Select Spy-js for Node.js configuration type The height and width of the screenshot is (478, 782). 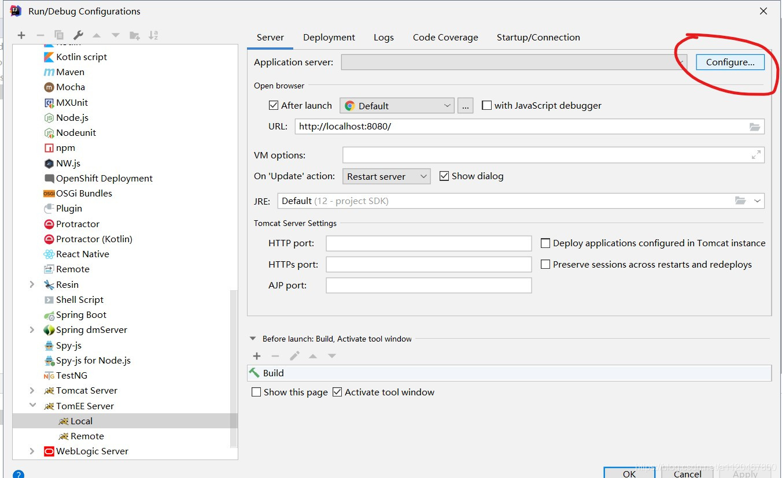click(93, 360)
